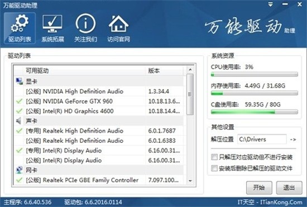This screenshot has height=207, width=307.
Task: Minimize the 万能驱动助理 window
Action: point(285,4)
